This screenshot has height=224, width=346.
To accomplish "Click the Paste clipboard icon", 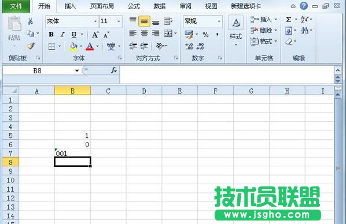I will pyautogui.click(x=14, y=23).
